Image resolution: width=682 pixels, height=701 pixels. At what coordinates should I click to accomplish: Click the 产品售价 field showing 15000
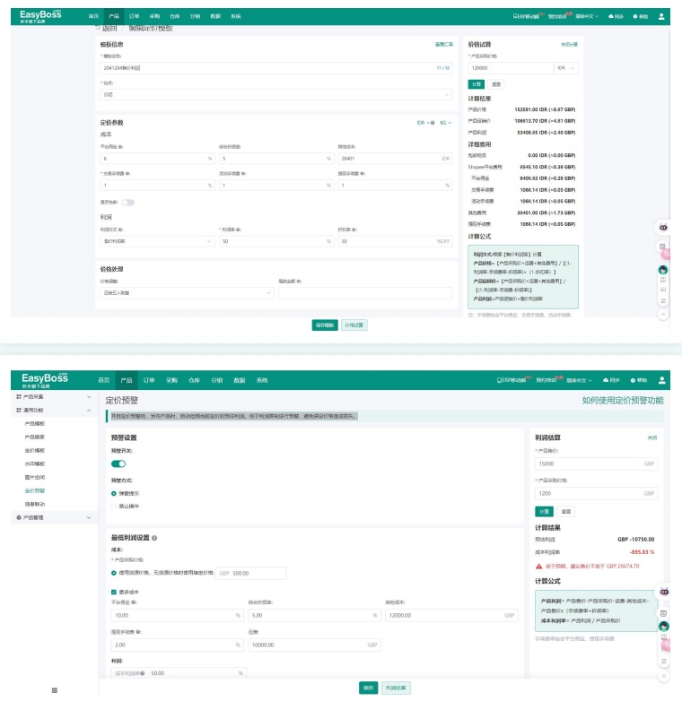click(x=597, y=463)
